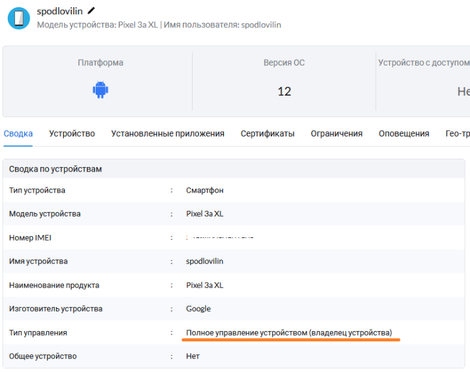Go to the Установленные приложения tab
470x372 pixels.
[x=167, y=133]
